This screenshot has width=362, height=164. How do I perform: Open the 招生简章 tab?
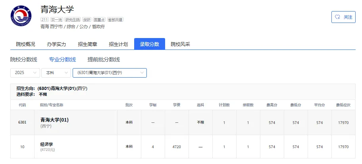pos(87,44)
